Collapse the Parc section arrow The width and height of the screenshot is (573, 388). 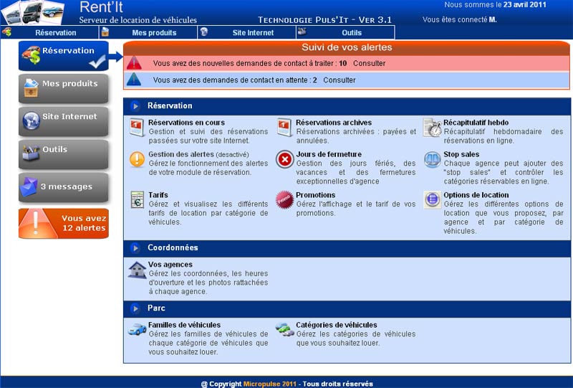coord(135,308)
